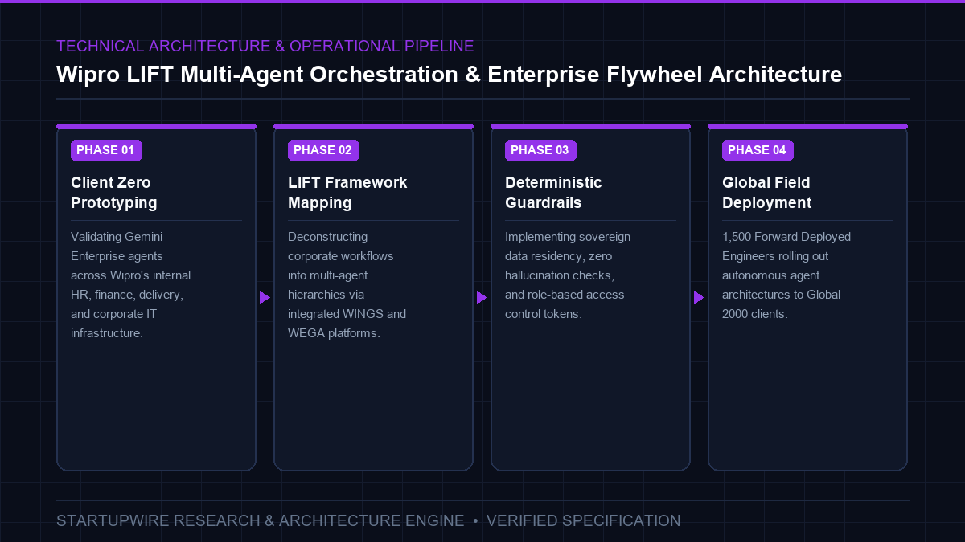Click the arrow between Phase 03 and Phase 04
The height and width of the screenshot is (542, 965).
(x=699, y=298)
